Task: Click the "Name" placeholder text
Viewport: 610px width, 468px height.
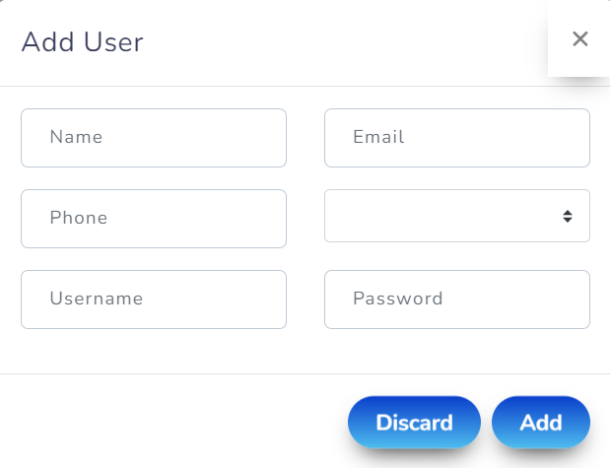Action: (77, 138)
